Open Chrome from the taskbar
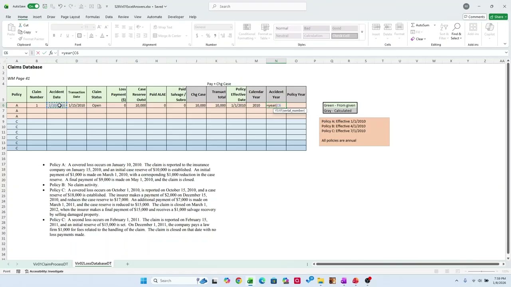 [x=238, y=281]
